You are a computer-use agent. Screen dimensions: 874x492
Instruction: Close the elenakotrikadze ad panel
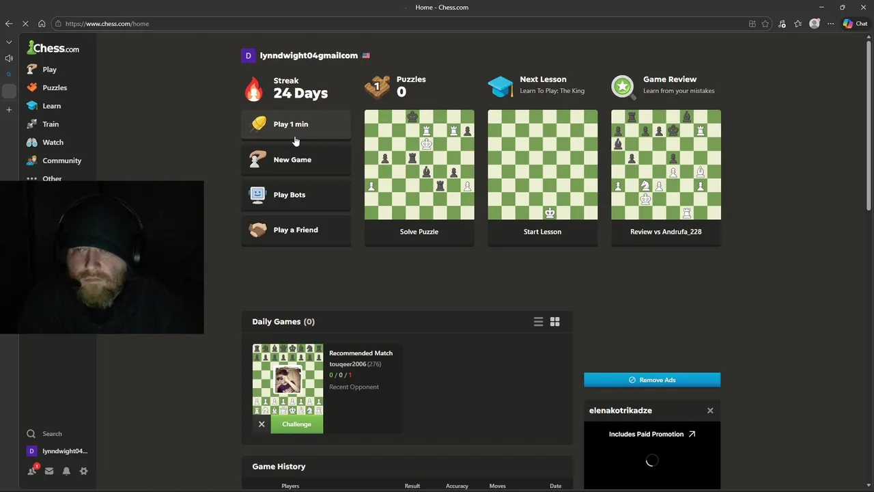710,411
